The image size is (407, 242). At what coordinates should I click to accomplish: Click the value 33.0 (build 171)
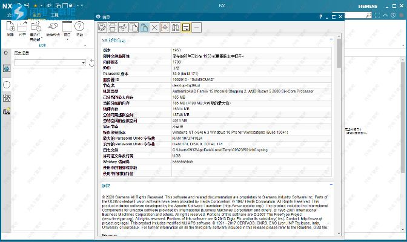185,74
